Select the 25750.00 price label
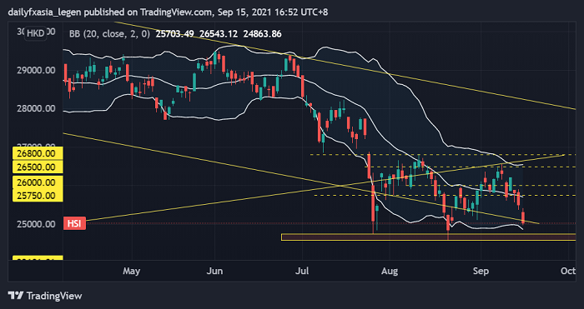 38,195
